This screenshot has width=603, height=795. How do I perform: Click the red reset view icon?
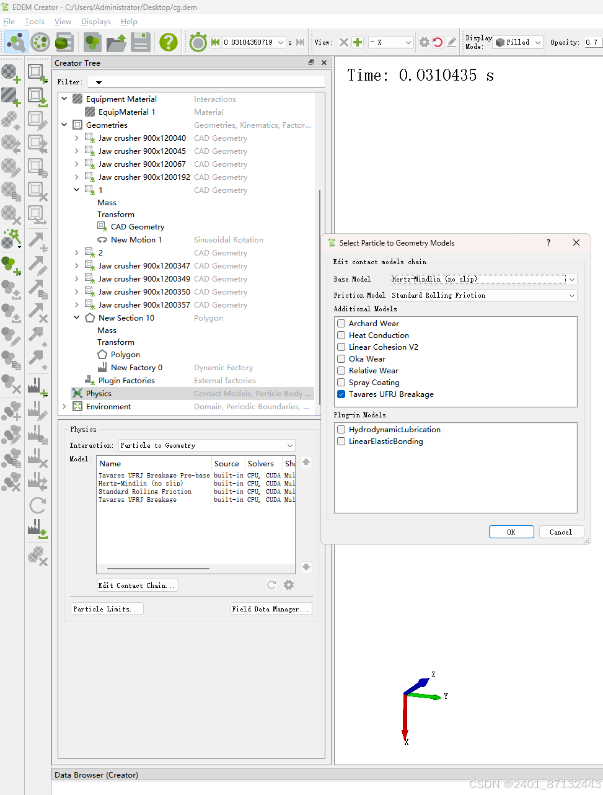438,42
